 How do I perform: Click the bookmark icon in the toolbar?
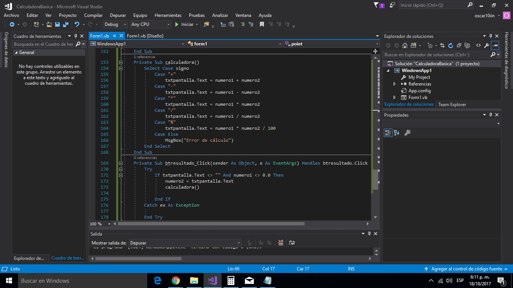pos(262,24)
